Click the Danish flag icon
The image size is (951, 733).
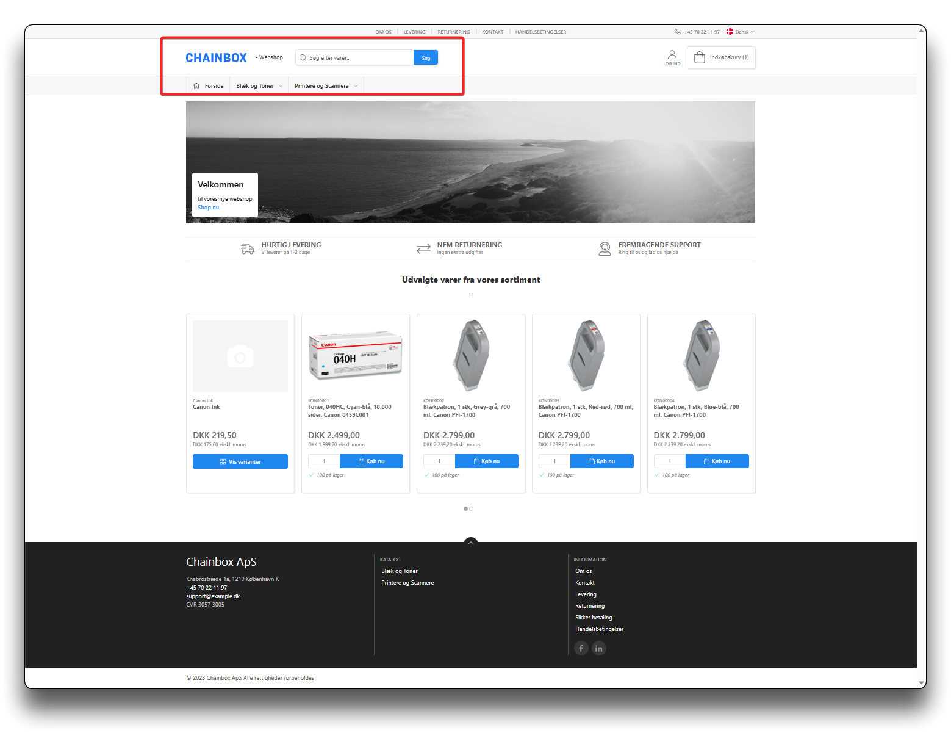(x=730, y=32)
